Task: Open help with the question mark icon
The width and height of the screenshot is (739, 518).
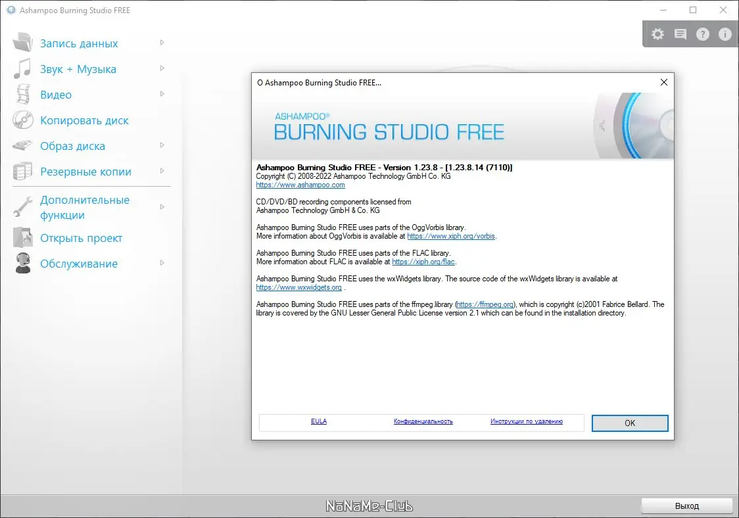Action: click(702, 34)
